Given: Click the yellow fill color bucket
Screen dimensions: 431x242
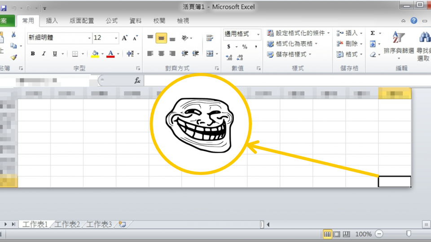Looking at the screenshot, I should [x=95, y=54].
